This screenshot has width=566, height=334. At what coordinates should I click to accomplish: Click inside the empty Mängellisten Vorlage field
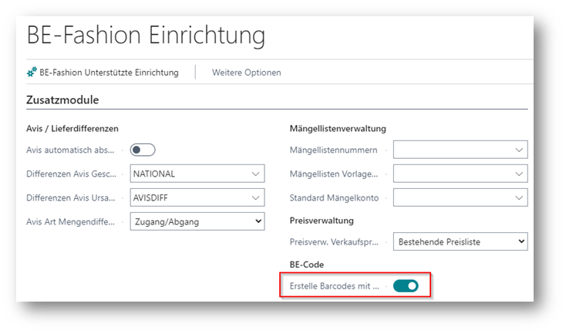click(x=451, y=174)
